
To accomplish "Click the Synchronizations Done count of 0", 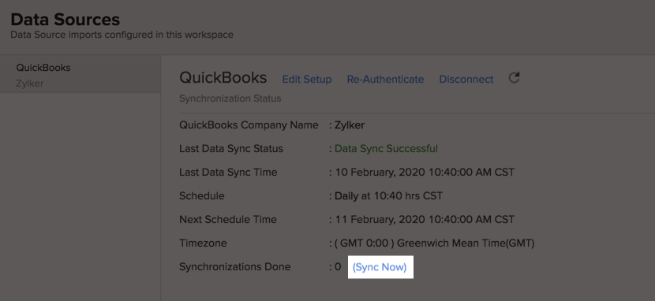I will [x=338, y=267].
